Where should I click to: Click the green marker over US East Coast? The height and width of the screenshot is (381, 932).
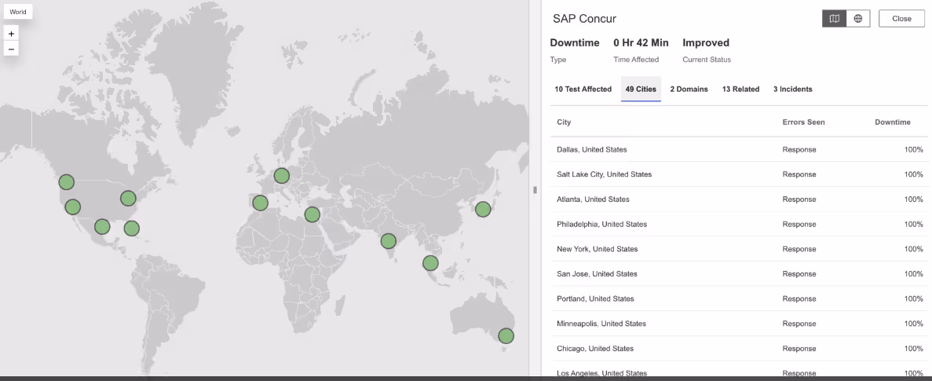[128, 198]
